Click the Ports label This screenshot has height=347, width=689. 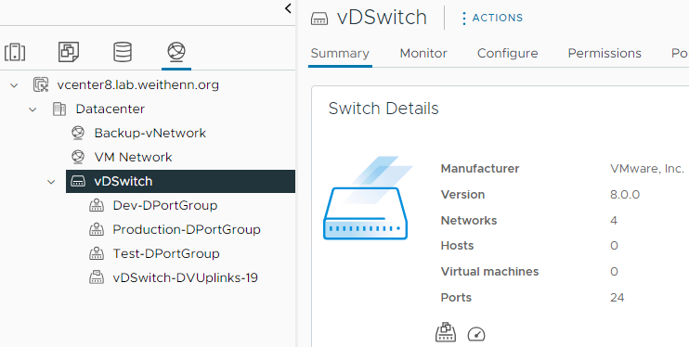click(456, 298)
